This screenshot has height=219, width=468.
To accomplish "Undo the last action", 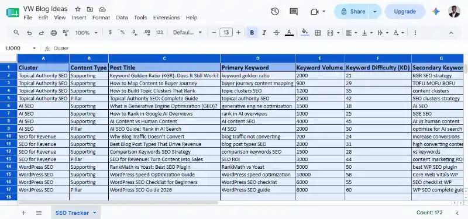I will [29, 33].
